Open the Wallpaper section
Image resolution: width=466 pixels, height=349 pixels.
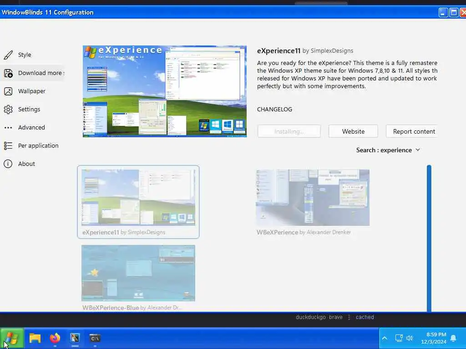32,91
